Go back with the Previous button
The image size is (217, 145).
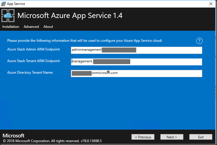143,137
